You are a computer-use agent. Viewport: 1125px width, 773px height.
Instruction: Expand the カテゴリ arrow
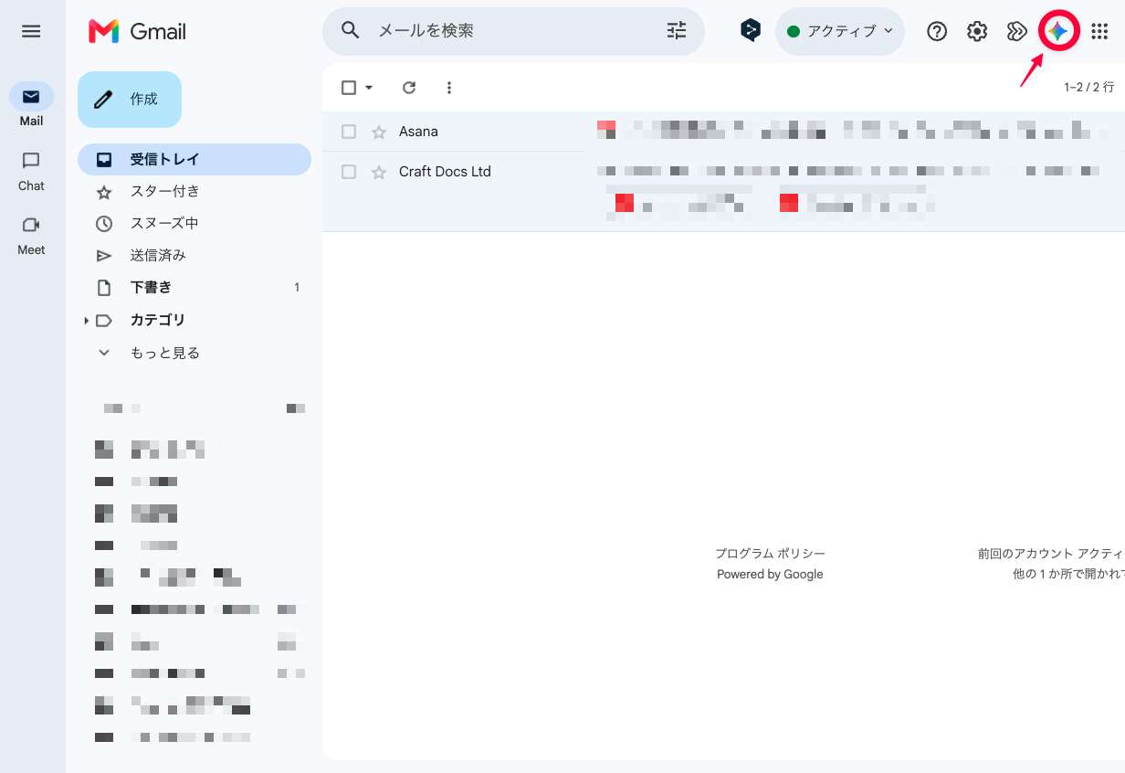click(86, 321)
